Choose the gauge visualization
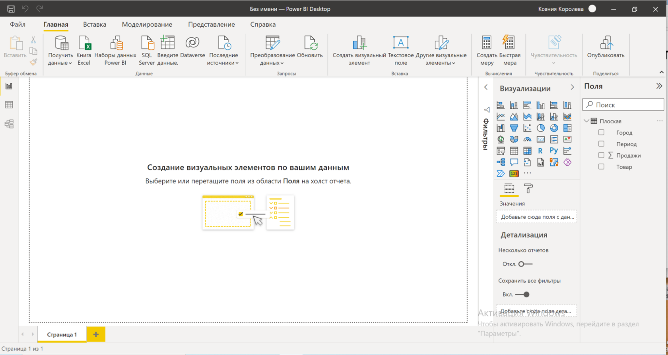 (527, 139)
